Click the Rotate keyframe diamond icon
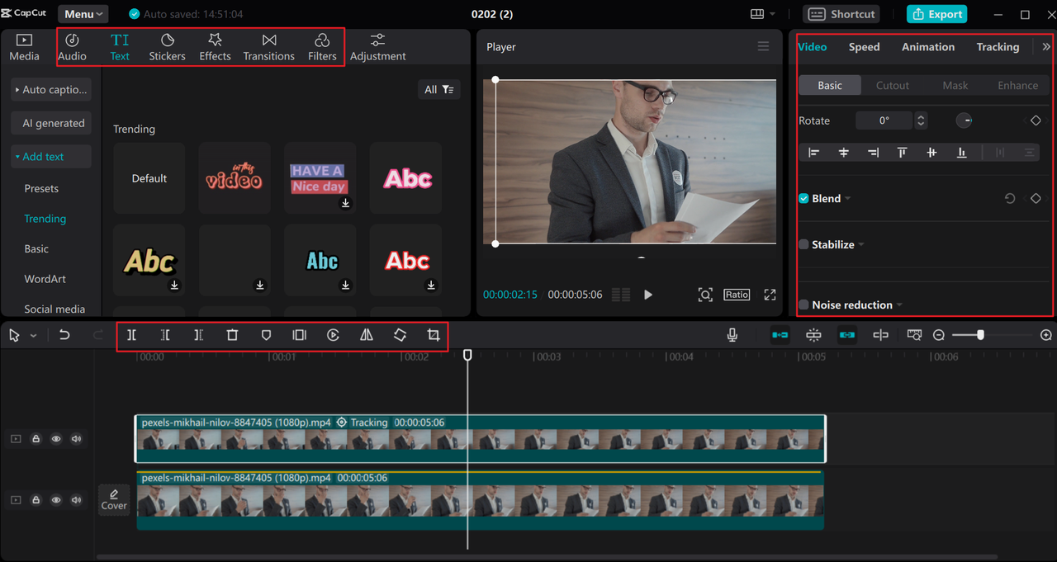Screen dimensions: 1057x562 coord(1036,120)
